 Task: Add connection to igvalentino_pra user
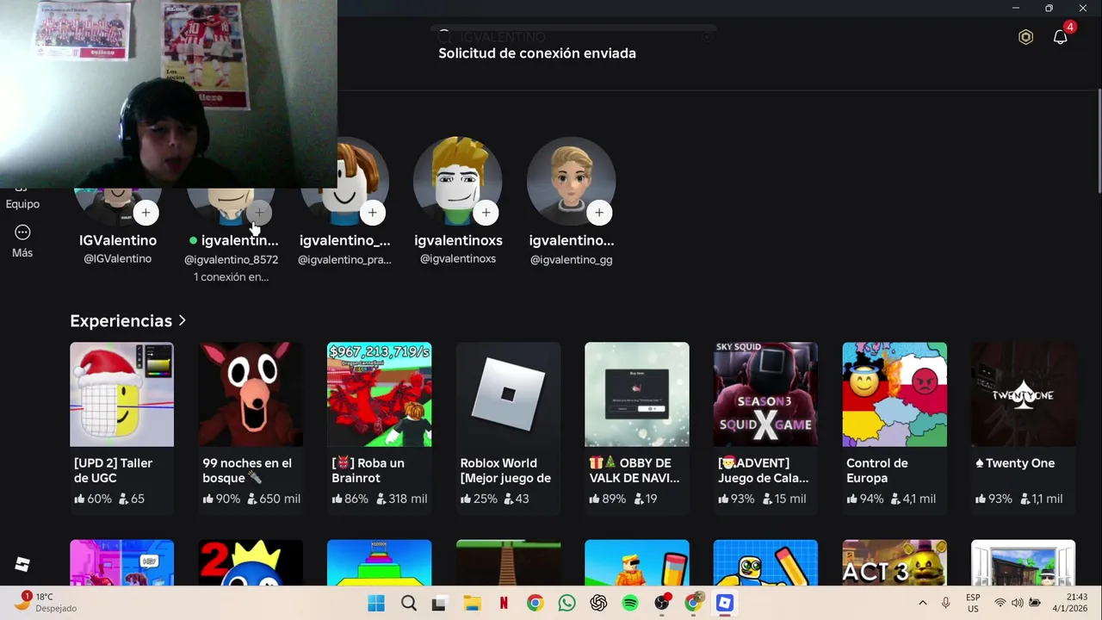[x=372, y=213]
